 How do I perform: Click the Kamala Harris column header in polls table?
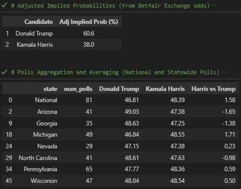(x=165, y=89)
